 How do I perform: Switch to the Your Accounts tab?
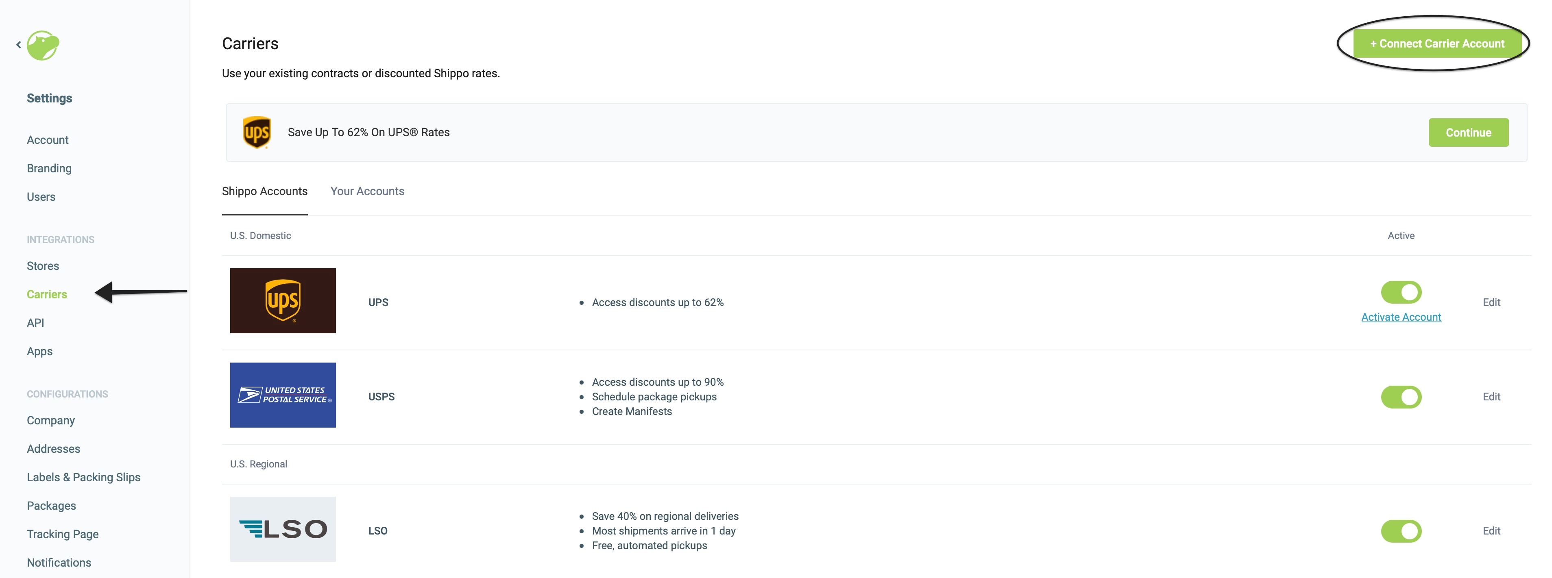[367, 191]
